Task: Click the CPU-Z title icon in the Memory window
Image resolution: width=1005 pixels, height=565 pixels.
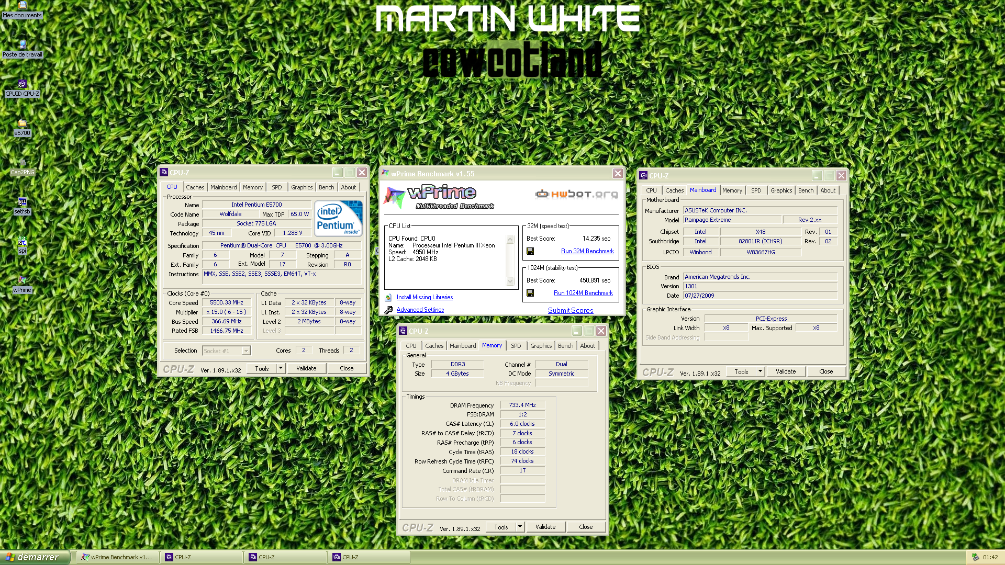Action: (x=403, y=331)
